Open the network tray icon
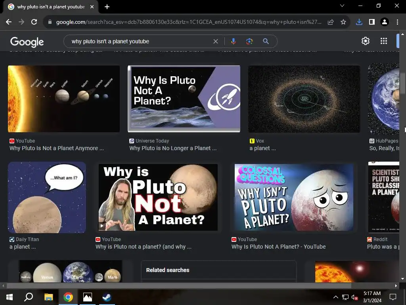 (345, 297)
